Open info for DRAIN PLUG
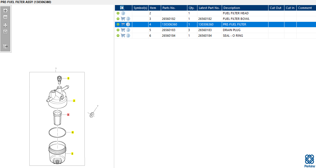 point(128,30)
